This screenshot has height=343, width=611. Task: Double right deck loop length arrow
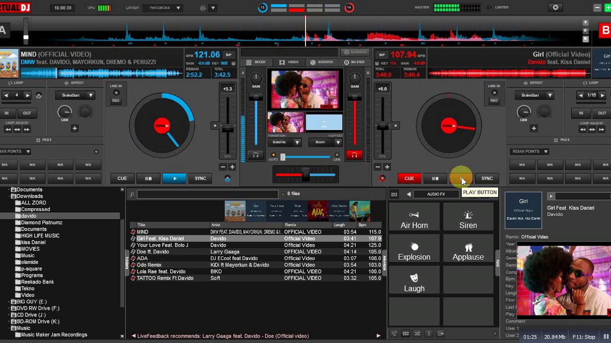[x=602, y=95]
